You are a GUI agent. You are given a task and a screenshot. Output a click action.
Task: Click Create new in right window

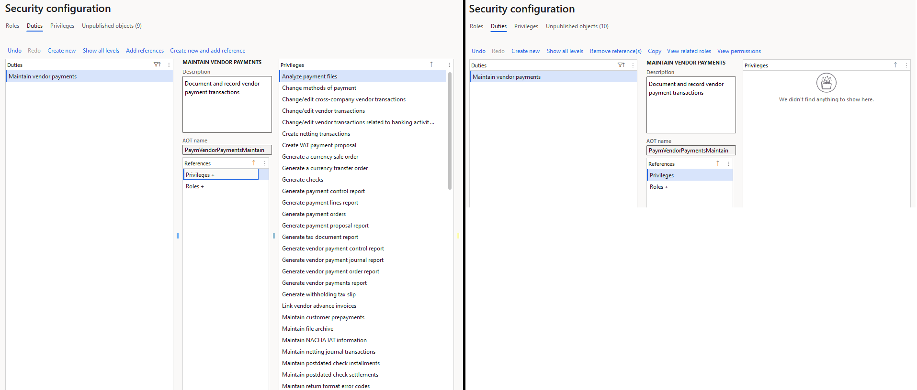[525, 51]
